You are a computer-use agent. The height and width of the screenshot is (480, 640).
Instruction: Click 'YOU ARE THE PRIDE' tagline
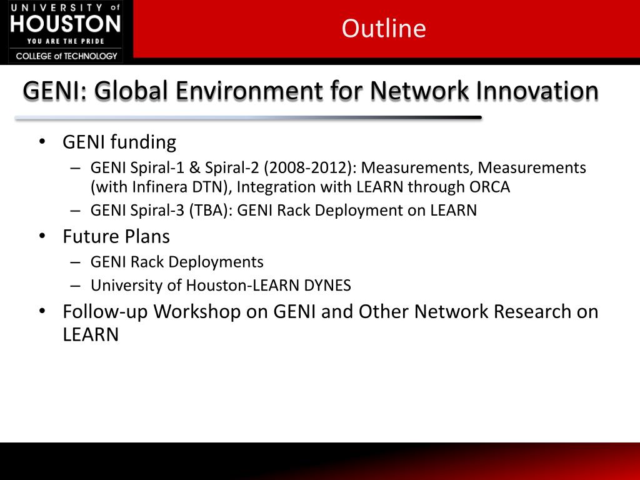tap(66, 41)
